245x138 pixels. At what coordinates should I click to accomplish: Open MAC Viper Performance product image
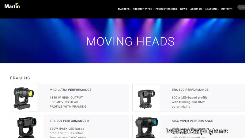(x=146, y=127)
